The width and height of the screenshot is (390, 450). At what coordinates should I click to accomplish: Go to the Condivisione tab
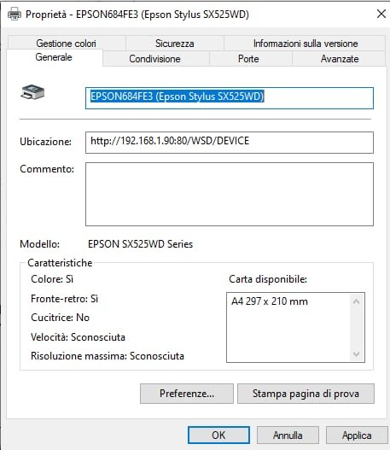point(154,59)
